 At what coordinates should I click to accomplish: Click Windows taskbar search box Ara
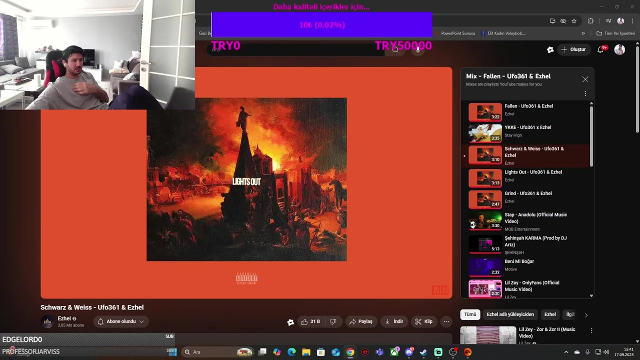click(217, 352)
